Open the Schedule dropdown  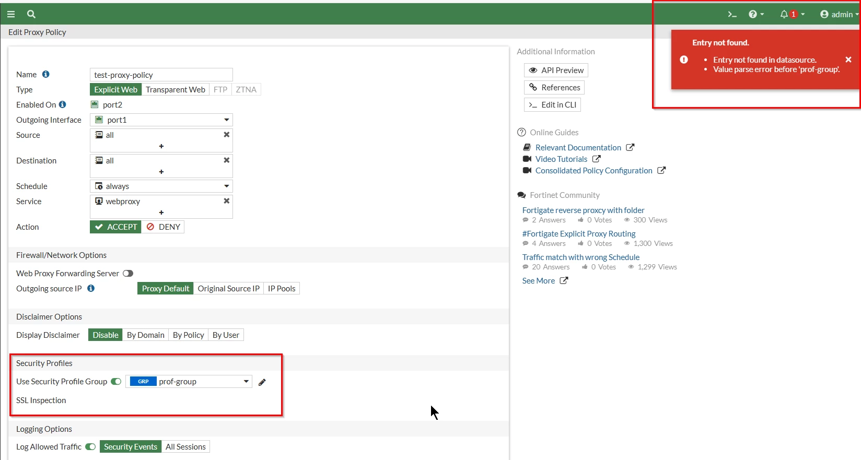[x=161, y=186]
